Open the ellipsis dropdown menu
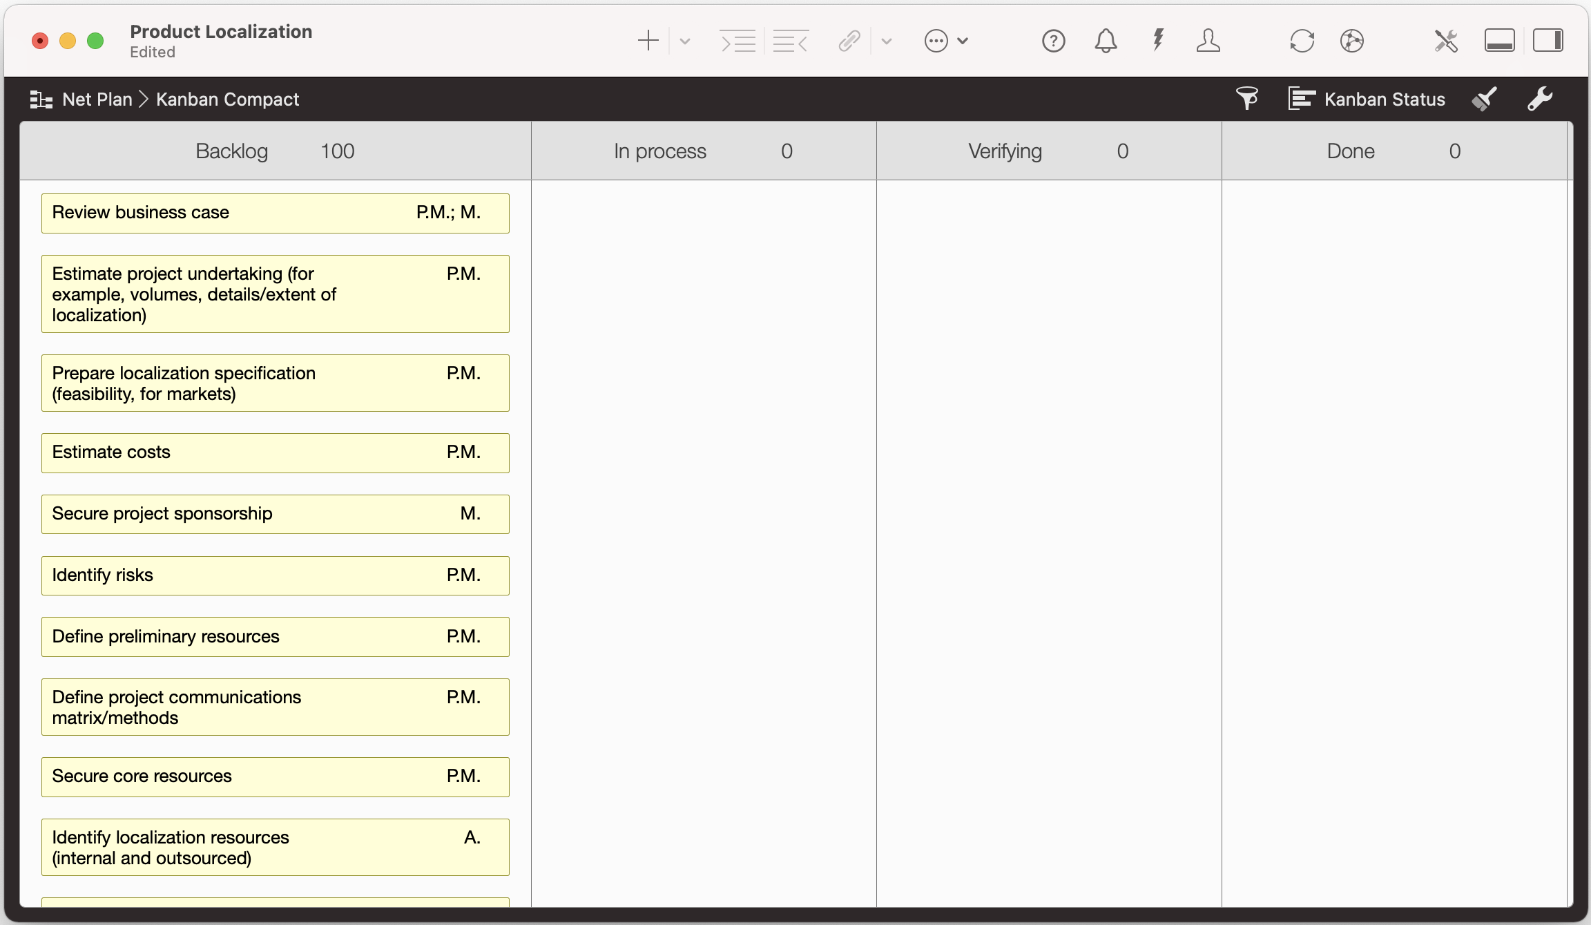 (936, 41)
